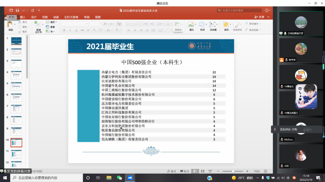Open the font name dropdown
This screenshot has width=325, height=182.
[x=74, y=24]
